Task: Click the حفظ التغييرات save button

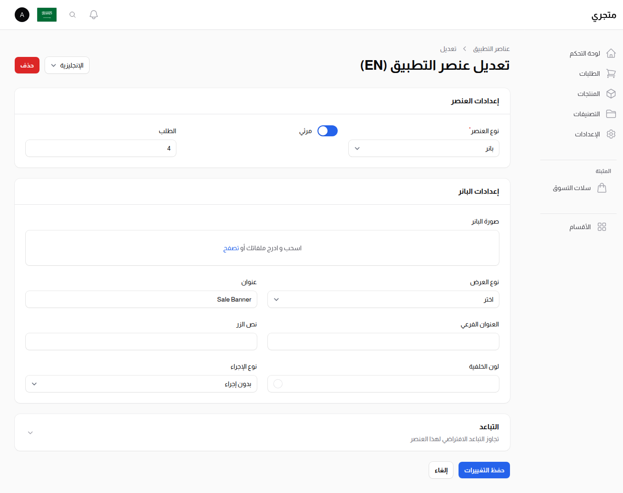Action: (484, 470)
